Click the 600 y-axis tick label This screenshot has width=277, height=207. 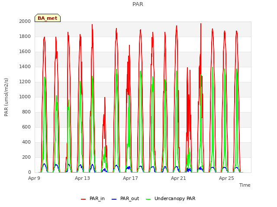click(26, 127)
